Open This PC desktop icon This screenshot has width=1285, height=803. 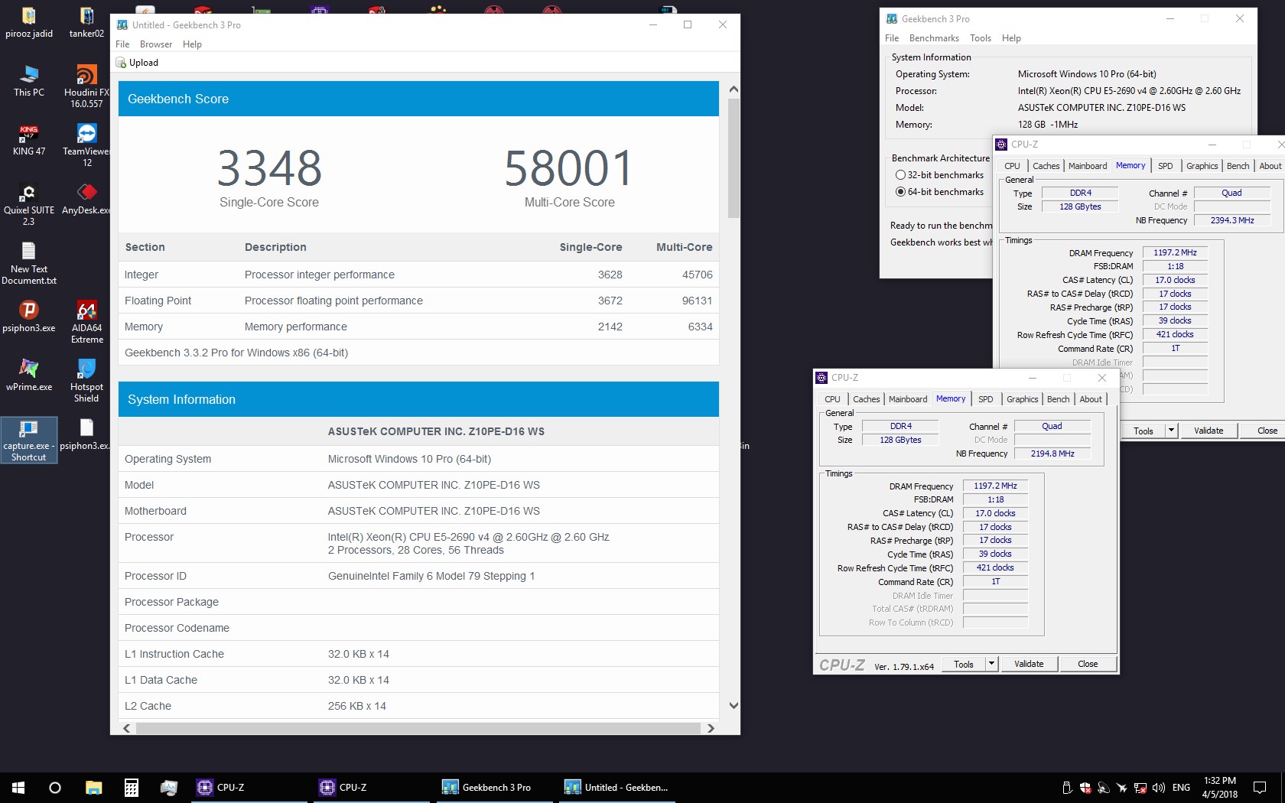pos(29,81)
